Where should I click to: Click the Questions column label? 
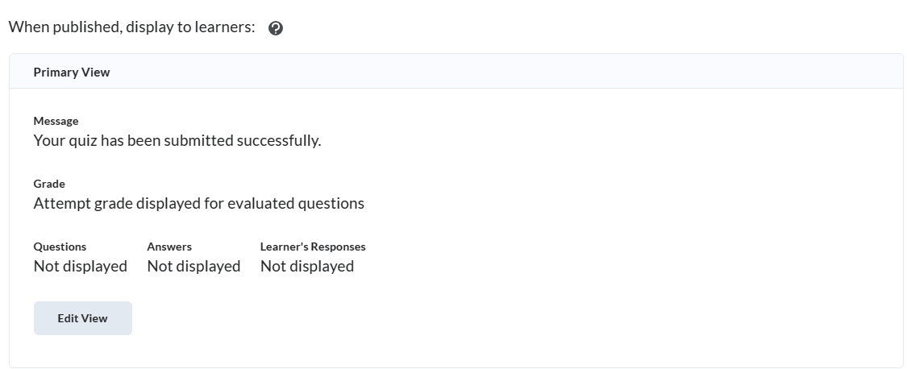(x=60, y=247)
